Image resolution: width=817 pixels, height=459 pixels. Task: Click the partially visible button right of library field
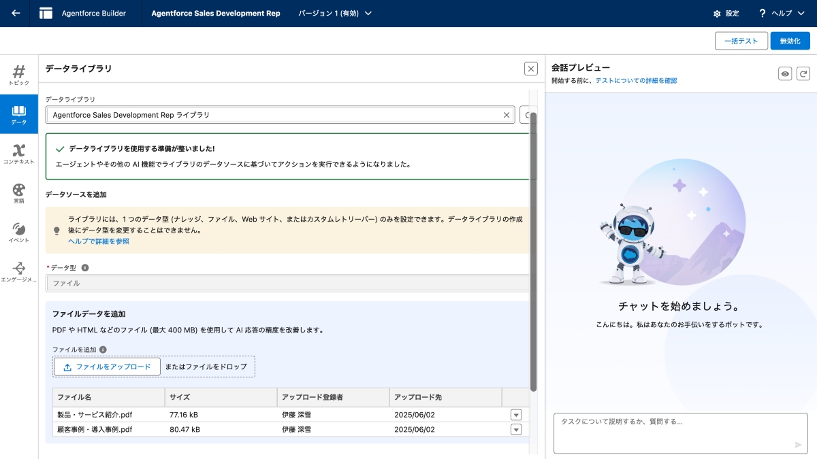pos(525,115)
